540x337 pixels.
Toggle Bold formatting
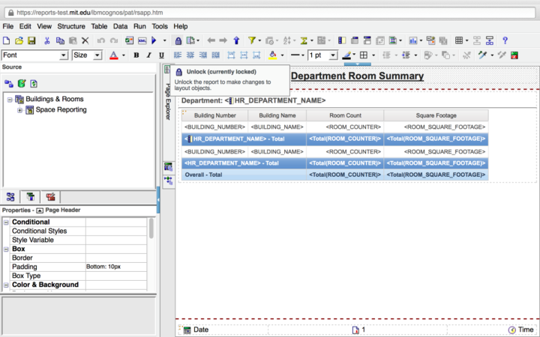[136, 55]
